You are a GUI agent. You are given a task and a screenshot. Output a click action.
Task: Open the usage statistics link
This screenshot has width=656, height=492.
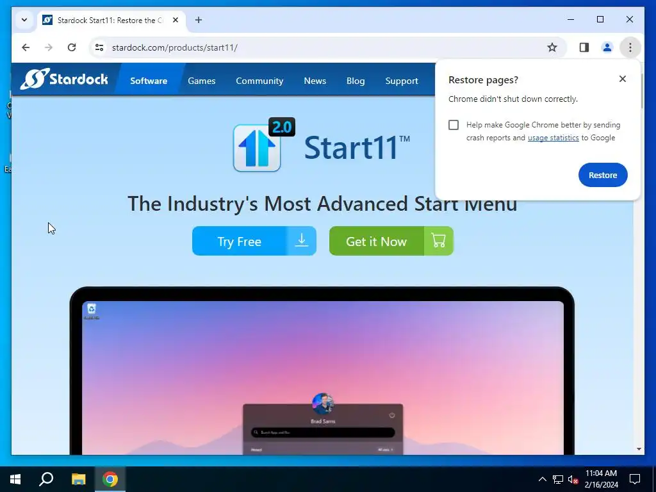click(x=553, y=138)
